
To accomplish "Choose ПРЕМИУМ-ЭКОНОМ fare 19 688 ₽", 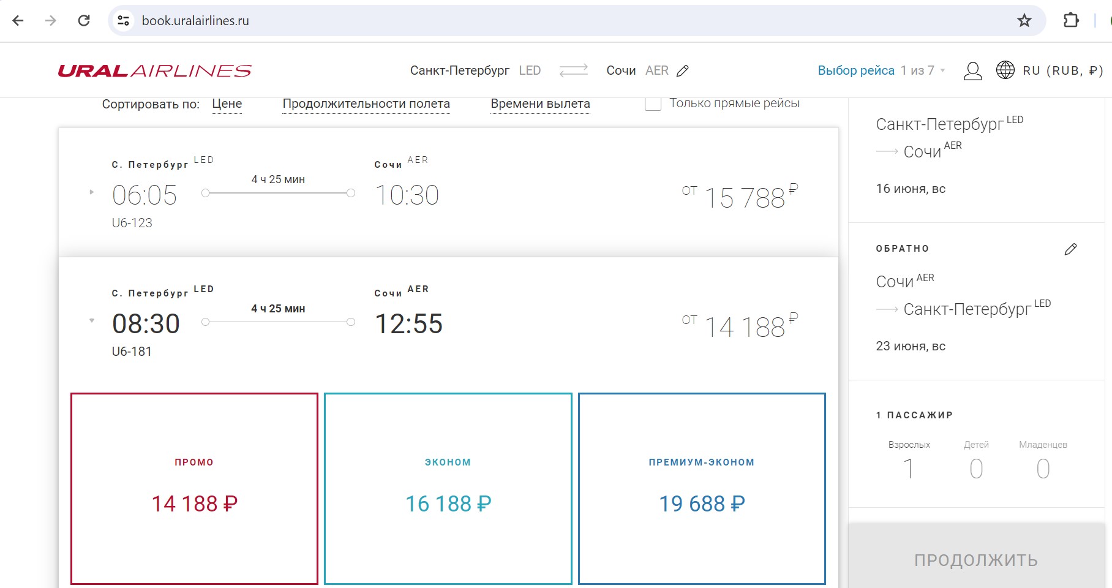I will [x=702, y=489].
